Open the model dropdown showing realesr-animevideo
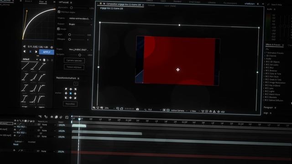 tap(80, 19)
